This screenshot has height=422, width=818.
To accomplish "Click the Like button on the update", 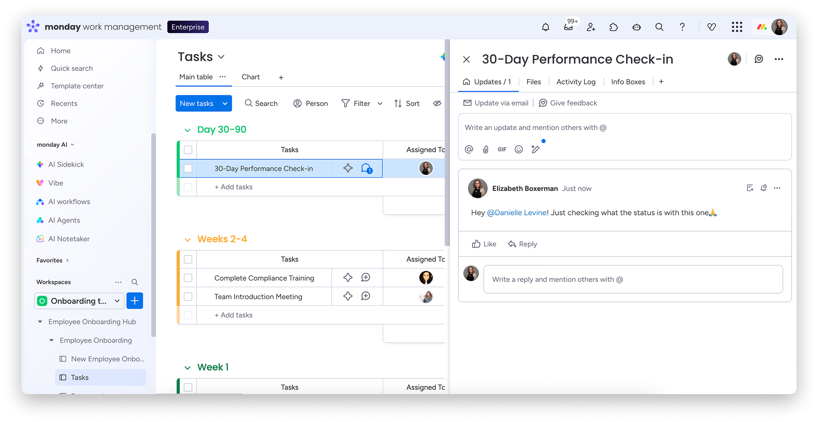I will 484,244.
